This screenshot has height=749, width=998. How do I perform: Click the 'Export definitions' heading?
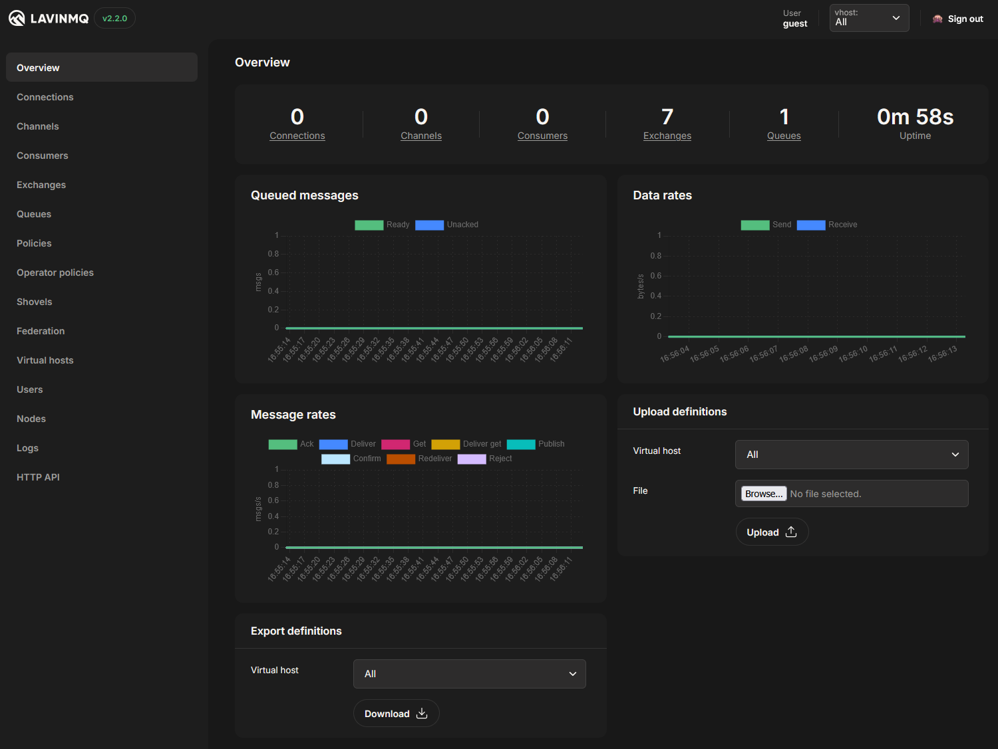point(296,631)
